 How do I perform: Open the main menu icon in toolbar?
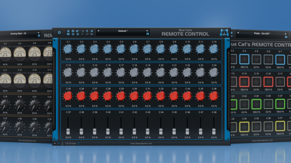pyautogui.click(x=68, y=31)
